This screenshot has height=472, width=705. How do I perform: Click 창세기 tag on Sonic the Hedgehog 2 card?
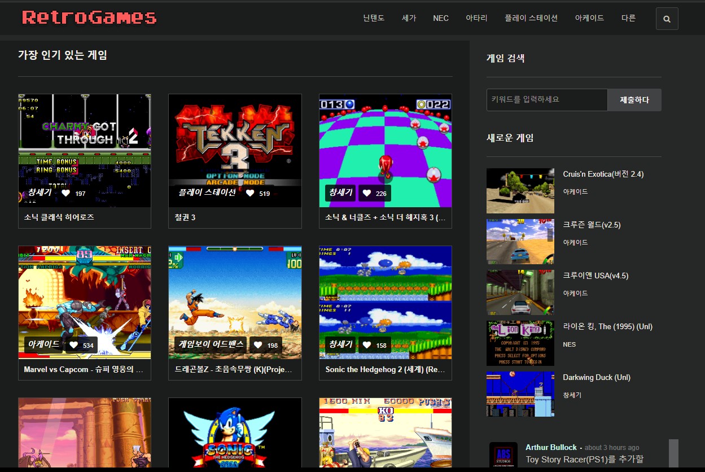click(x=340, y=344)
